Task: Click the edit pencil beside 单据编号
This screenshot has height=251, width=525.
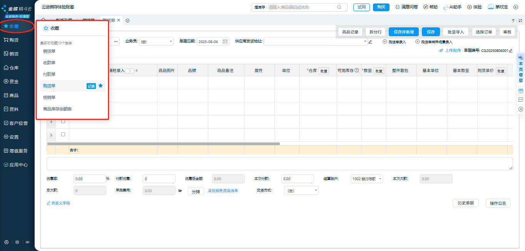Action: coord(511,50)
